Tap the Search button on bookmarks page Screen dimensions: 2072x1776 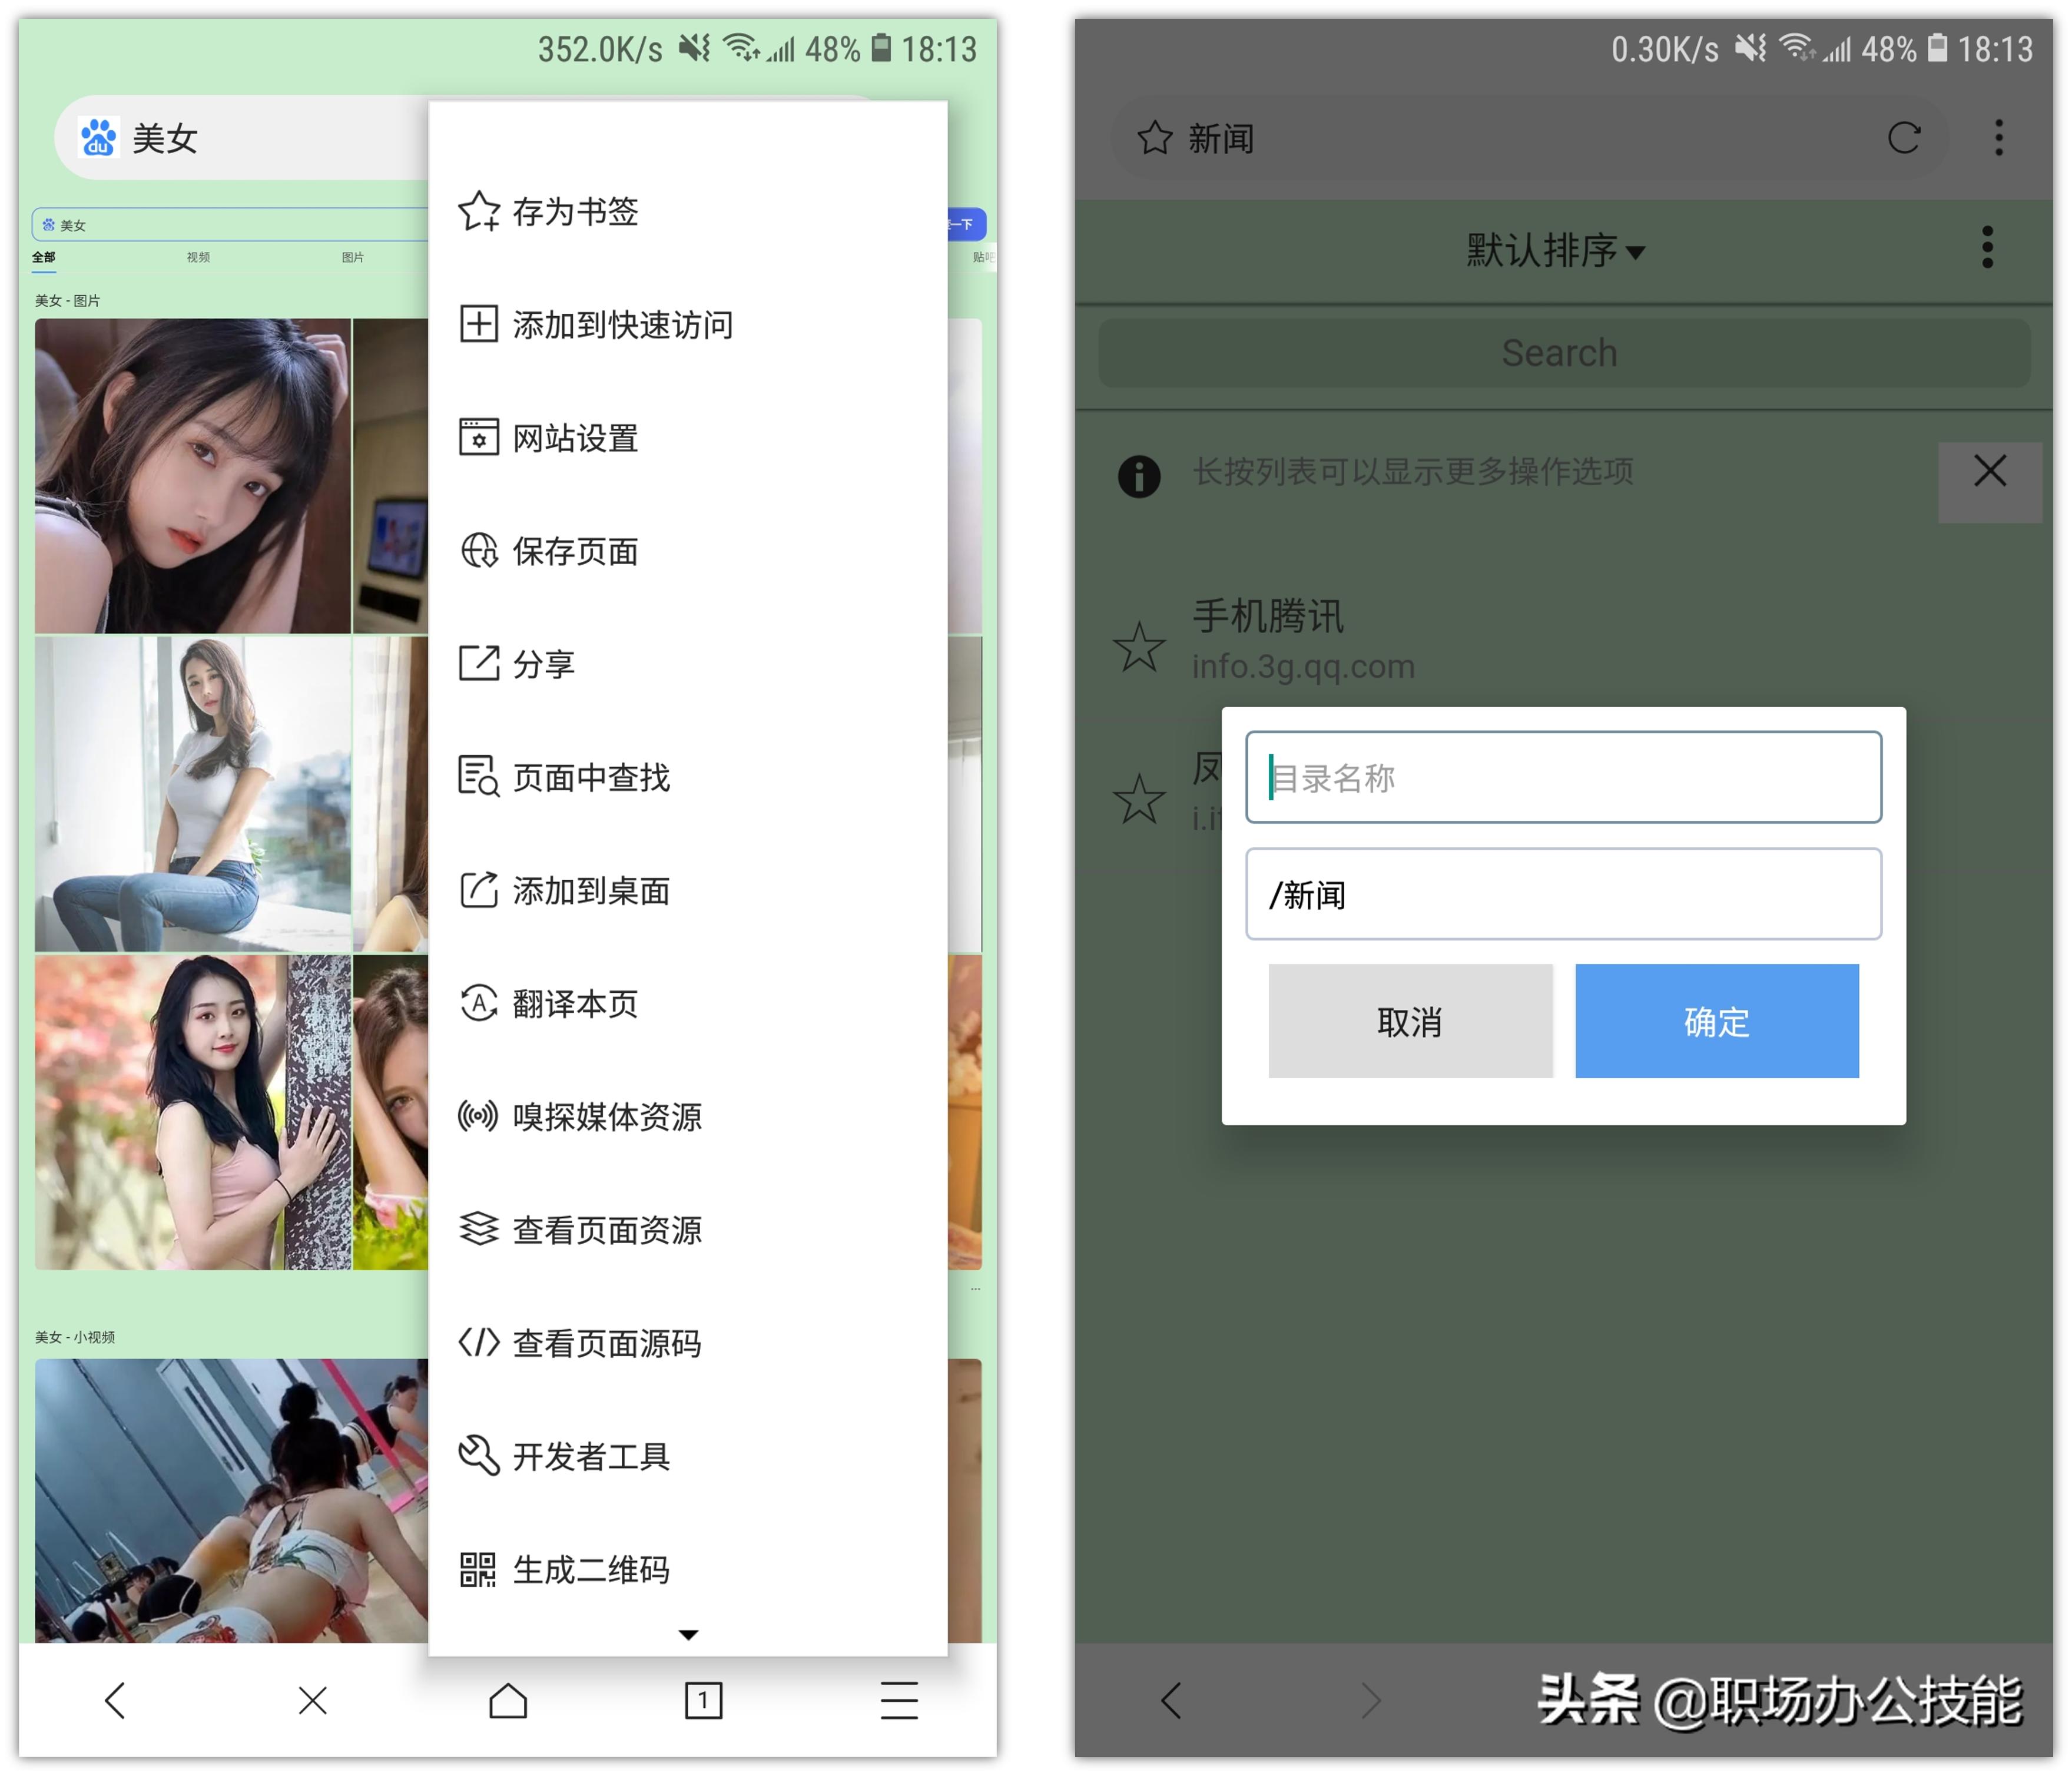point(1560,352)
